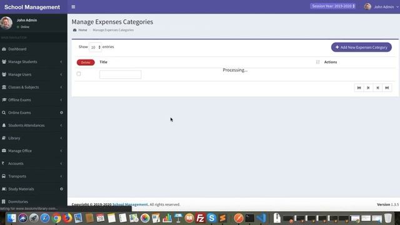The width and height of the screenshot is (400, 225).
Task: Toggle the sidebar hamburger menu icon
Action: coord(73,7)
